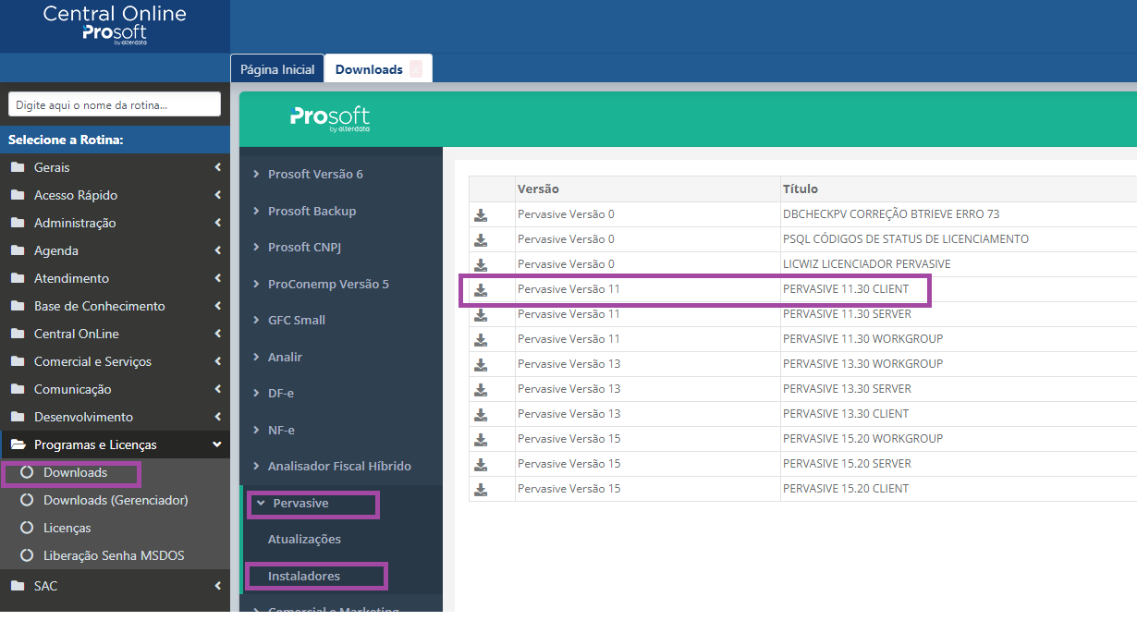Viewport: 1137px width, 633px height.
Task: Download PERVASIVE 13.30 CLIENT
Action: tap(481, 414)
